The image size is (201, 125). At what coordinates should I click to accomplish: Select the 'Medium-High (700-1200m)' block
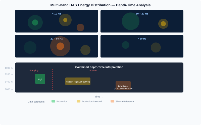[78, 81]
